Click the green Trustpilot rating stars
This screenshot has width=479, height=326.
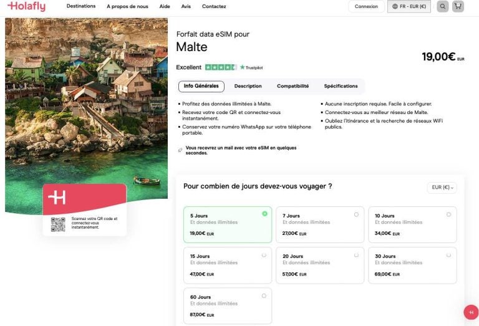click(221, 67)
